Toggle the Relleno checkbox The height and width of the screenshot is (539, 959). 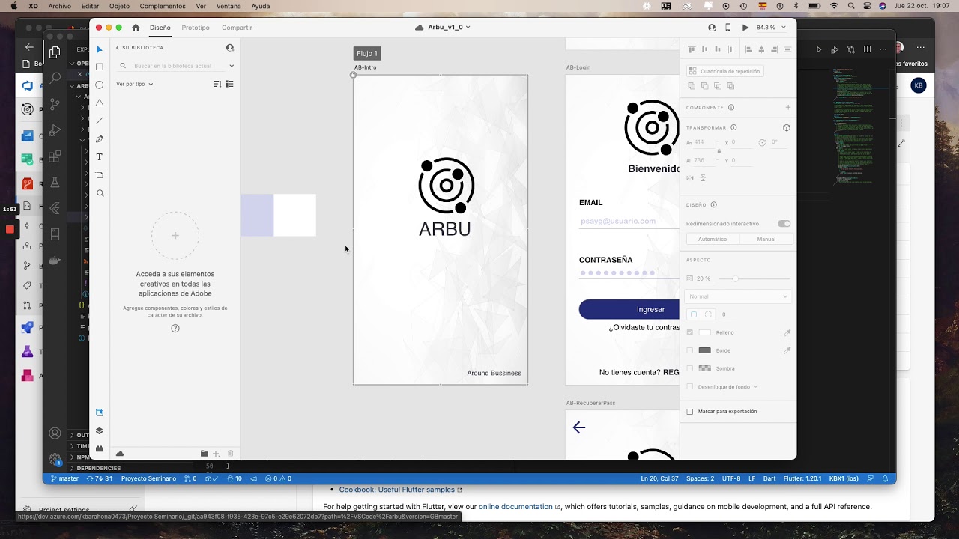(690, 332)
